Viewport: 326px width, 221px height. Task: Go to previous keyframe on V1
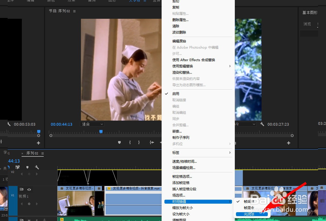click(x=22, y=204)
